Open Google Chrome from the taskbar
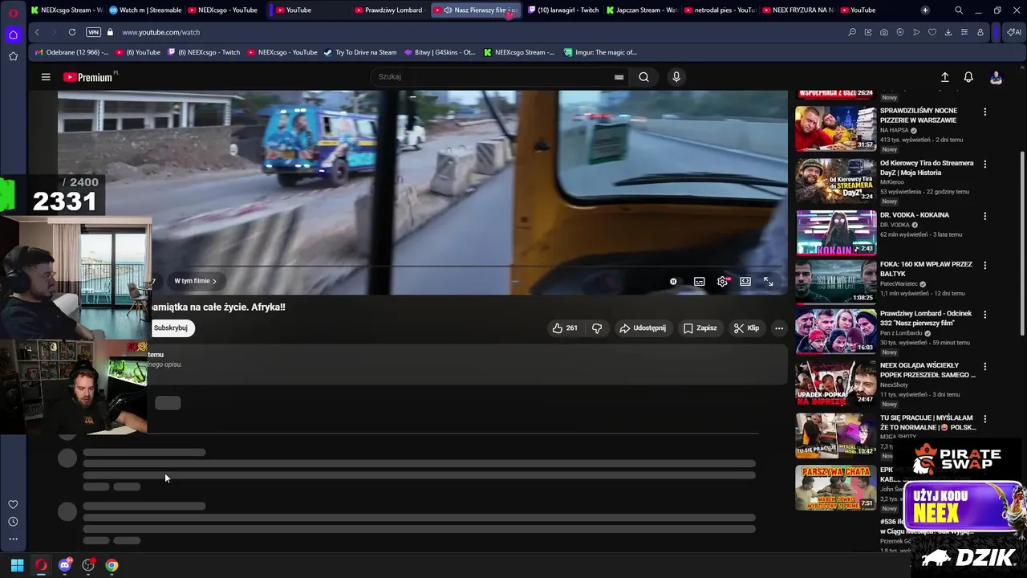Viewport: 1027px width, 578px height. (112, 565)
